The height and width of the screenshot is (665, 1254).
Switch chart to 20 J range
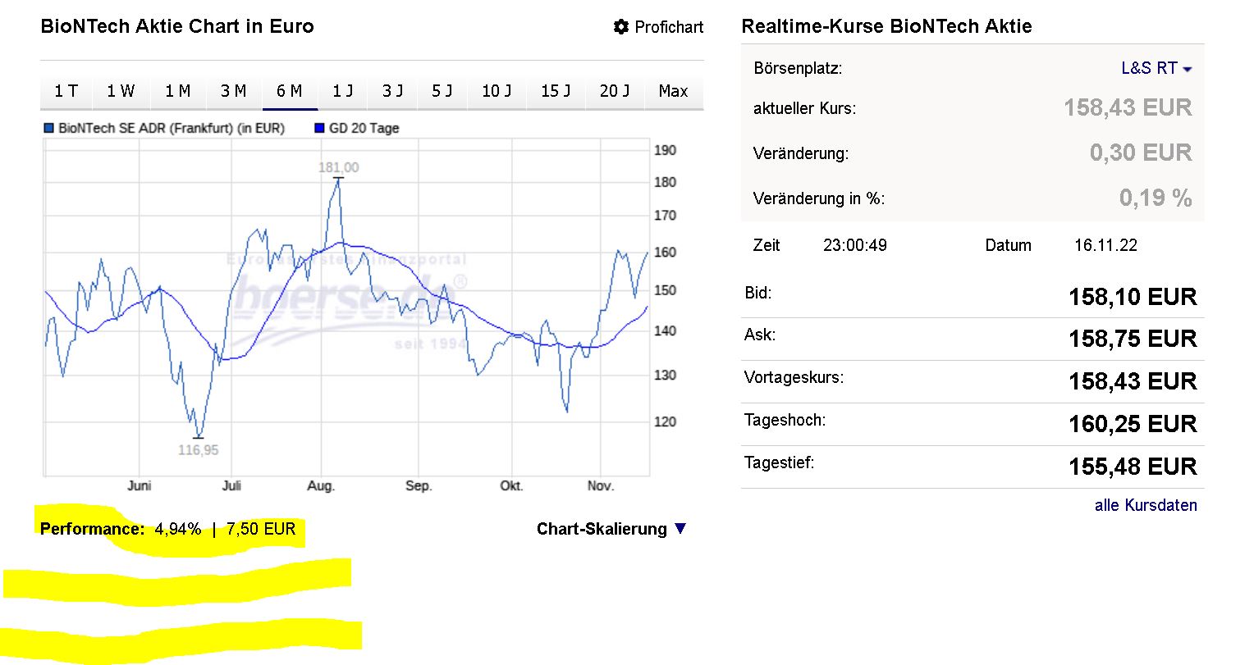pos(615,91)
